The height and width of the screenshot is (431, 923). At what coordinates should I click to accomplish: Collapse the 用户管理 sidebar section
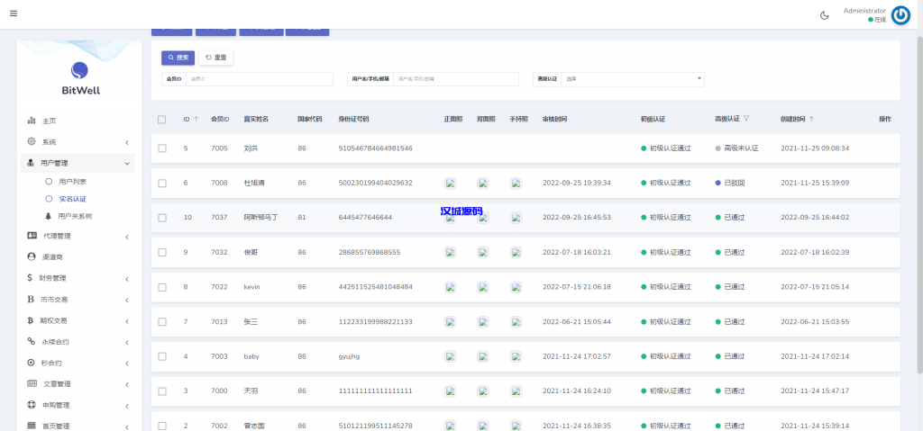pos(76,163)
